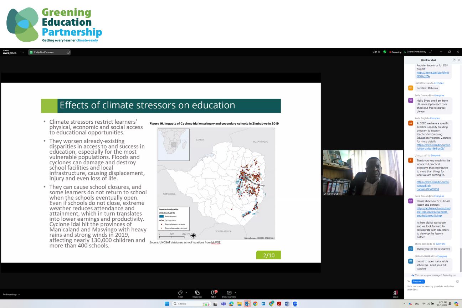Open options for Philip Findl's screen
The image size is (462, 308).
(x=68, y=52)
